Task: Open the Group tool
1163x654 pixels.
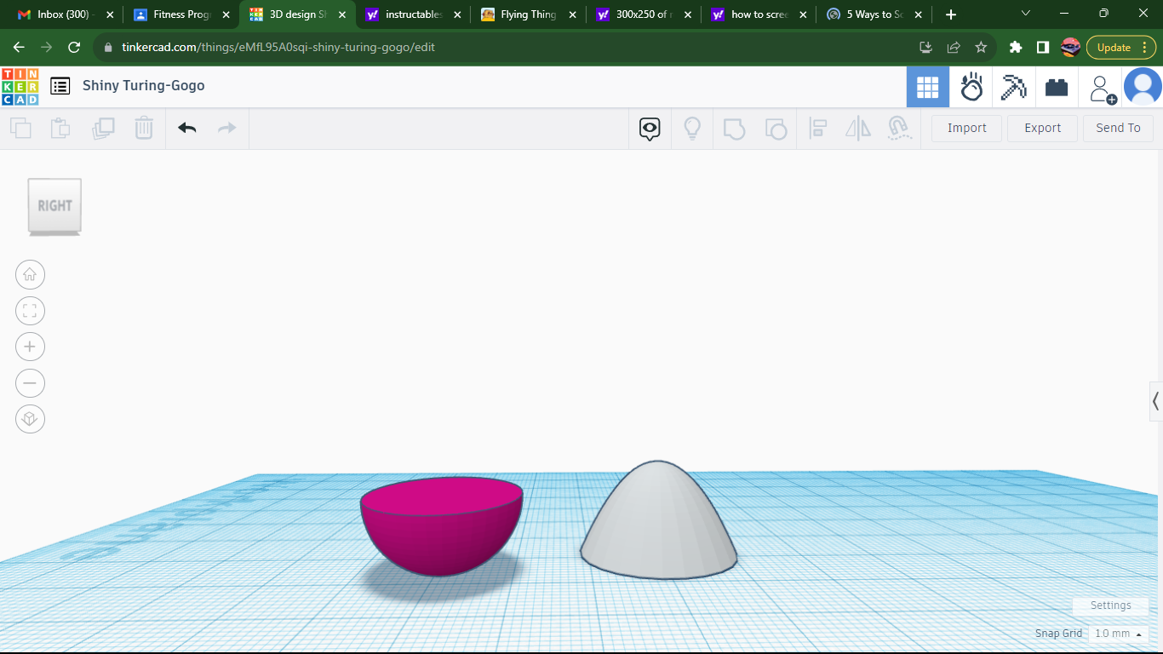Action: pos(734,128)
